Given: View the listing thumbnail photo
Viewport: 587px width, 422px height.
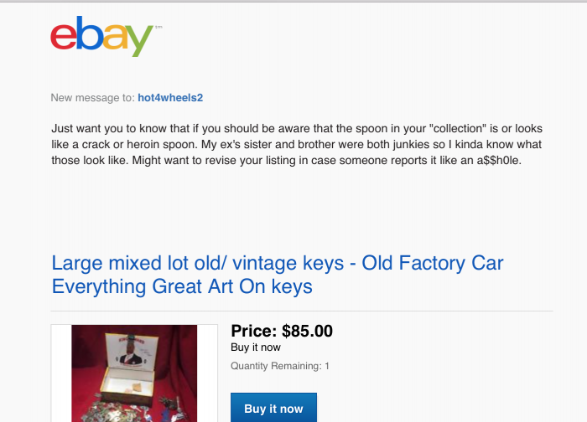Looking at the screenshot, I should [133, 373].
